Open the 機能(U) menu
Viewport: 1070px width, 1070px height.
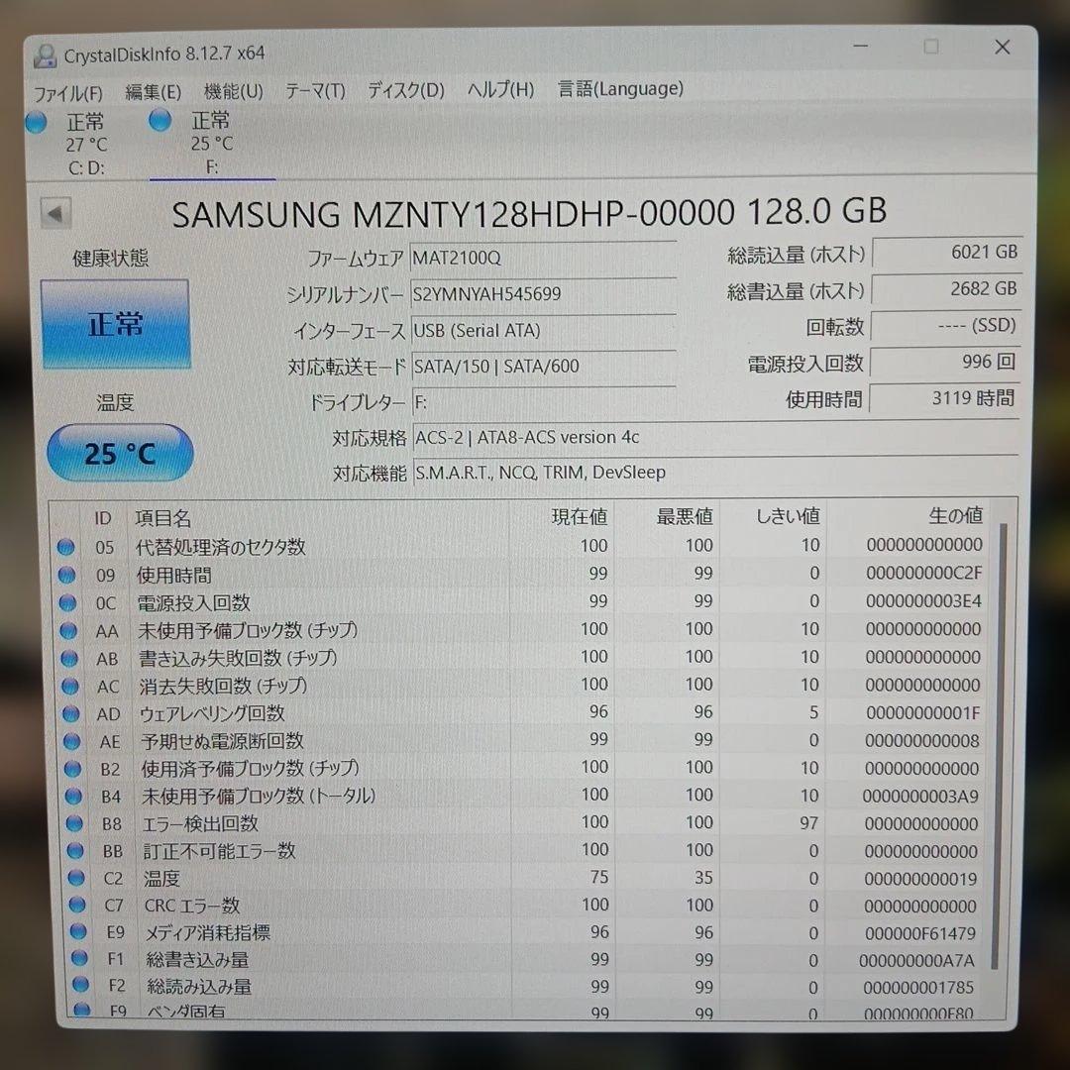233,89
